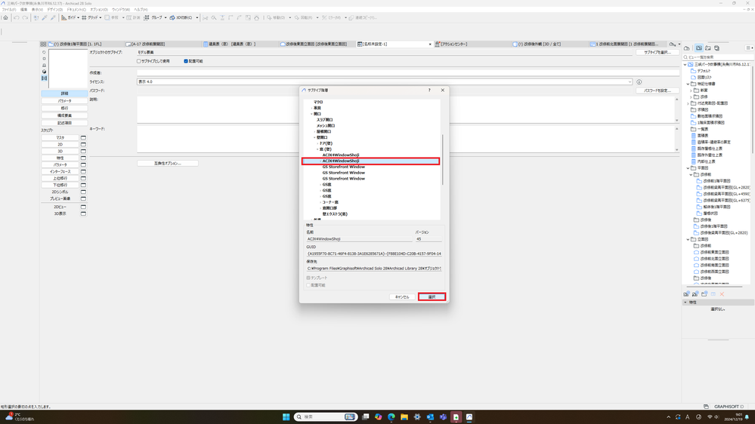Open 3D表示 in separate window icon
755x424 pixels.
pos(83,214)
